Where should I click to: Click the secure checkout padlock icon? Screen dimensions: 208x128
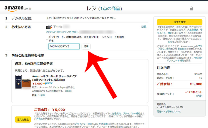coord(191,9)
